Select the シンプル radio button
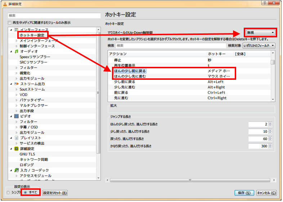Image resolution: width=283 pixels, height=202 pixels. 9,193
